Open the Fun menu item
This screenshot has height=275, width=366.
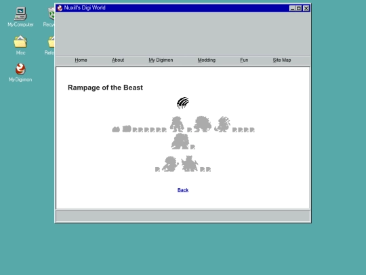pos(244,60)
